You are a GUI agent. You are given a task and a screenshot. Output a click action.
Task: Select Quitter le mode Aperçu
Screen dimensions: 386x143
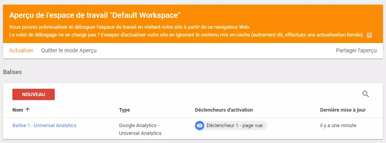[69, 50]
